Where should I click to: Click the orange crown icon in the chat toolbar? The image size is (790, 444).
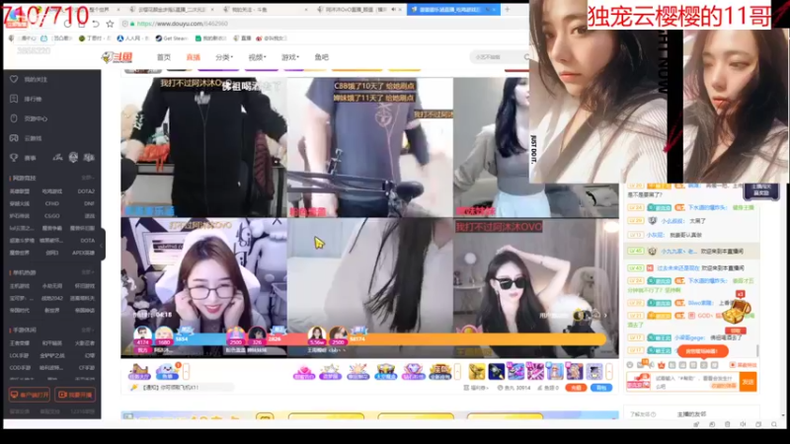[x=661, y=365]
